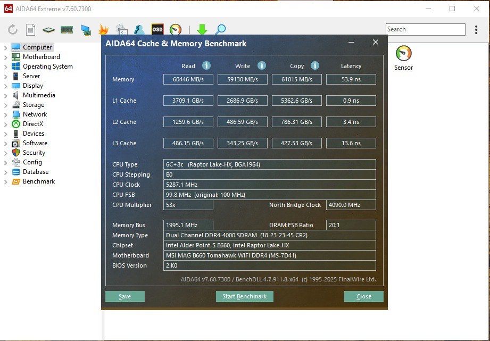
Task: Expand the Security node arrow
Action: (x=6, y=153)
